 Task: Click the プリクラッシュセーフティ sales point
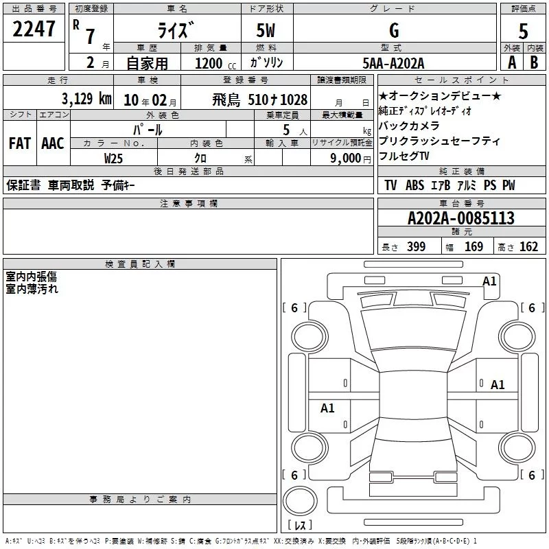click(439, 141)
